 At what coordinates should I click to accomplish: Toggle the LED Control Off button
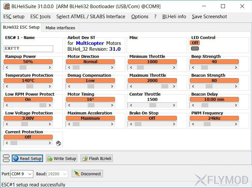click(195, 43)
